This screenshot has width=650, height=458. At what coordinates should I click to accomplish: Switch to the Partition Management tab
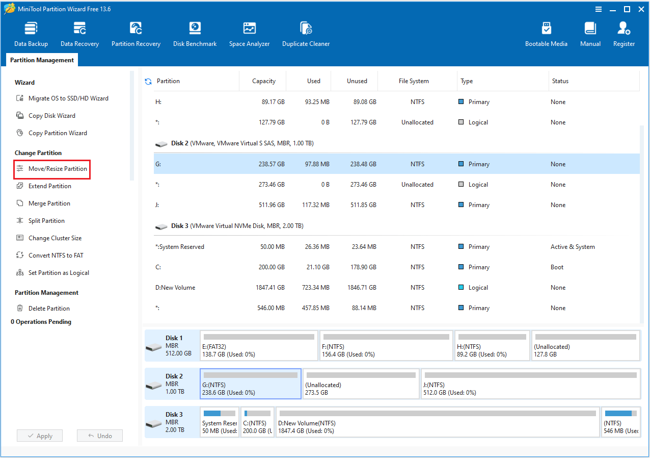42,60
